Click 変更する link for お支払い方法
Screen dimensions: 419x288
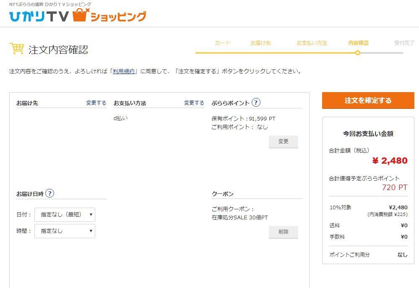(x=194, y=103)
